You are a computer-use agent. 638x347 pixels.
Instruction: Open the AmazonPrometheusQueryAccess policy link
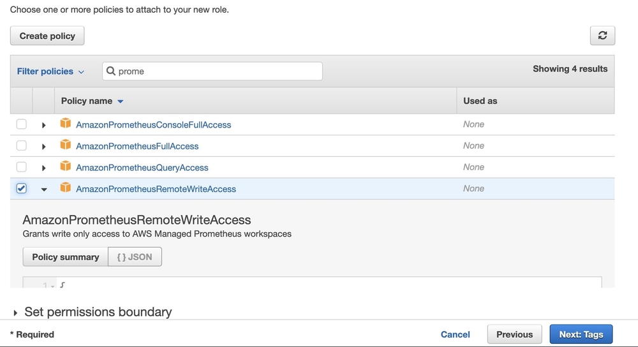pos(142,168)
